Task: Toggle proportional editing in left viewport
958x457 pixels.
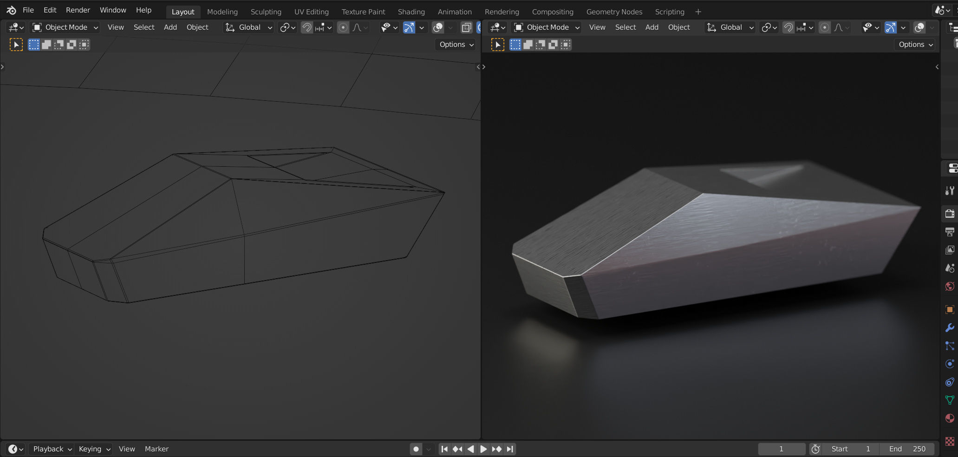Action: (x=343, y=27)
